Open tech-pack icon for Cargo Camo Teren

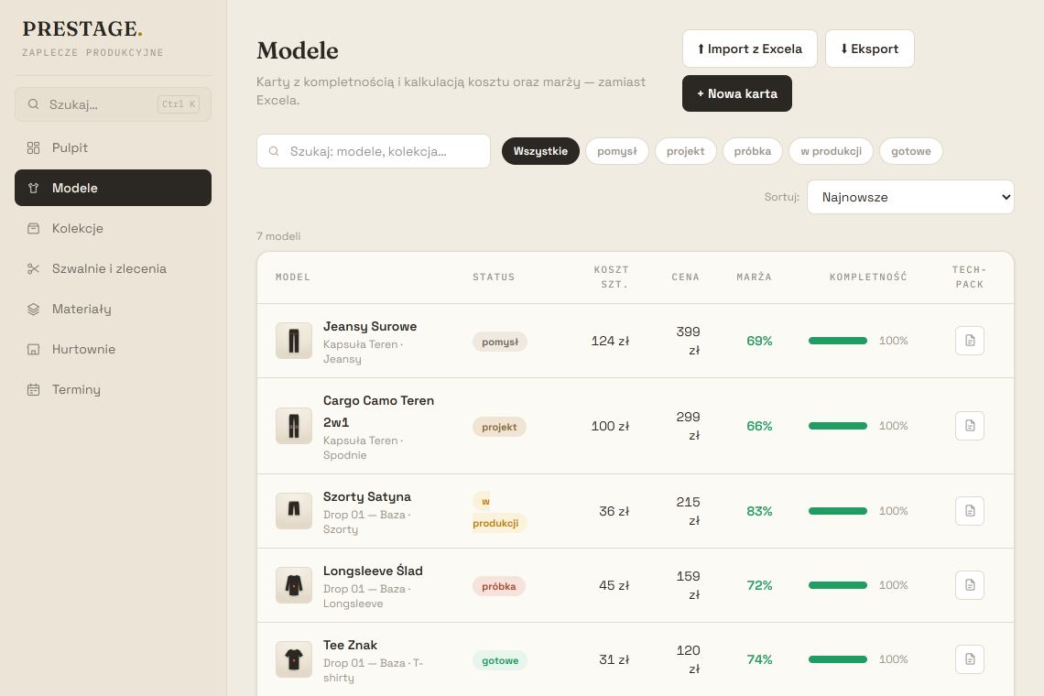tap(970, 426)
